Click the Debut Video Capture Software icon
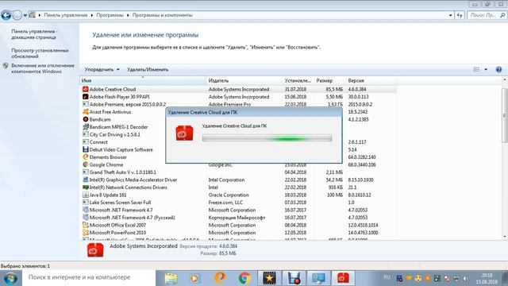Screen dimensions: 508x286 85,149
